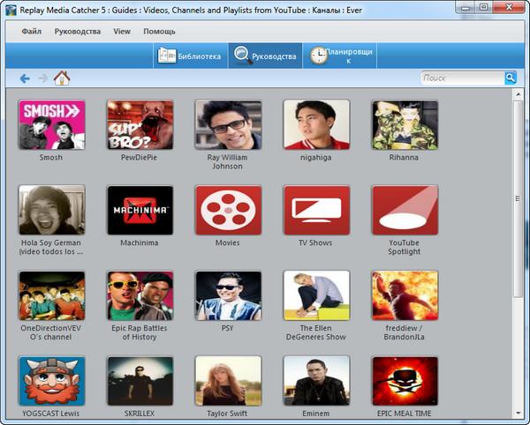The image size is (530, 425).
Task: Go to the home guide icon
Action: pos(61,78)
